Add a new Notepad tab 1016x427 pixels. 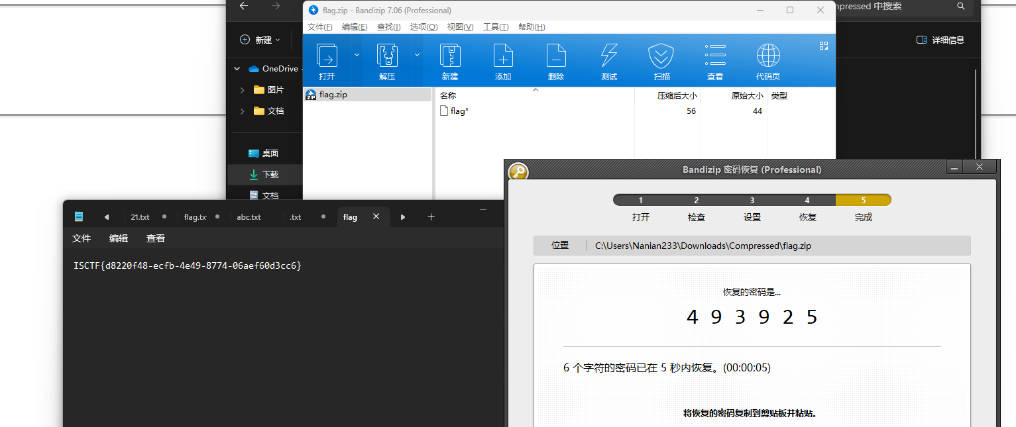coord(431,216)
